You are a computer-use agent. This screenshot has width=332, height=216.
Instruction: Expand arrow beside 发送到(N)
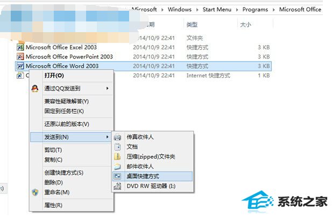108,137
